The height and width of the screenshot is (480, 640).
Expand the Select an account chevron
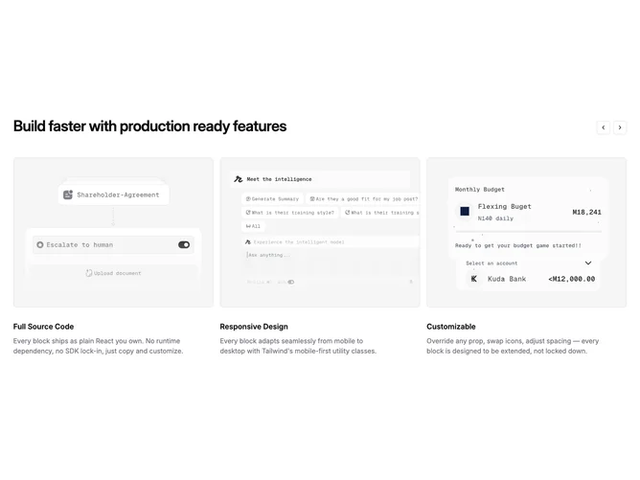[588, 263]
